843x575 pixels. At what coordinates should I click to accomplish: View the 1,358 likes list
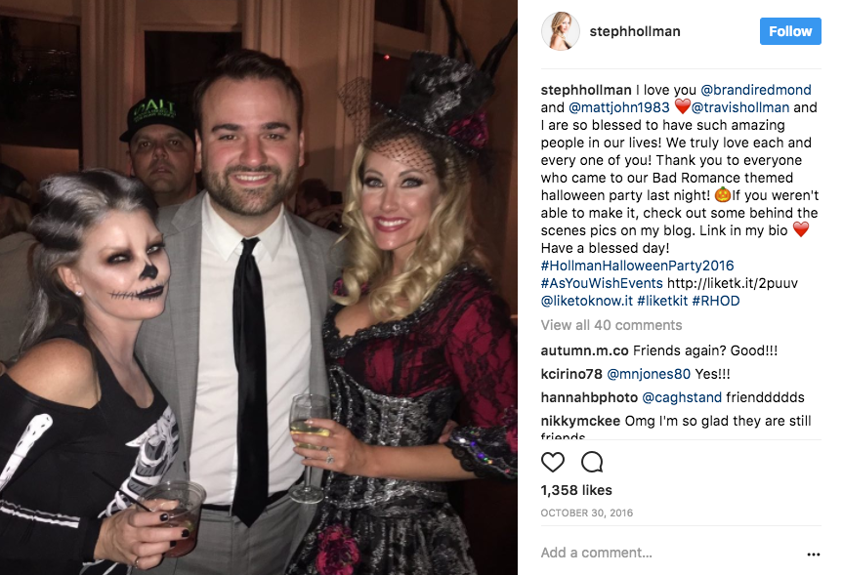click(576, 490)
